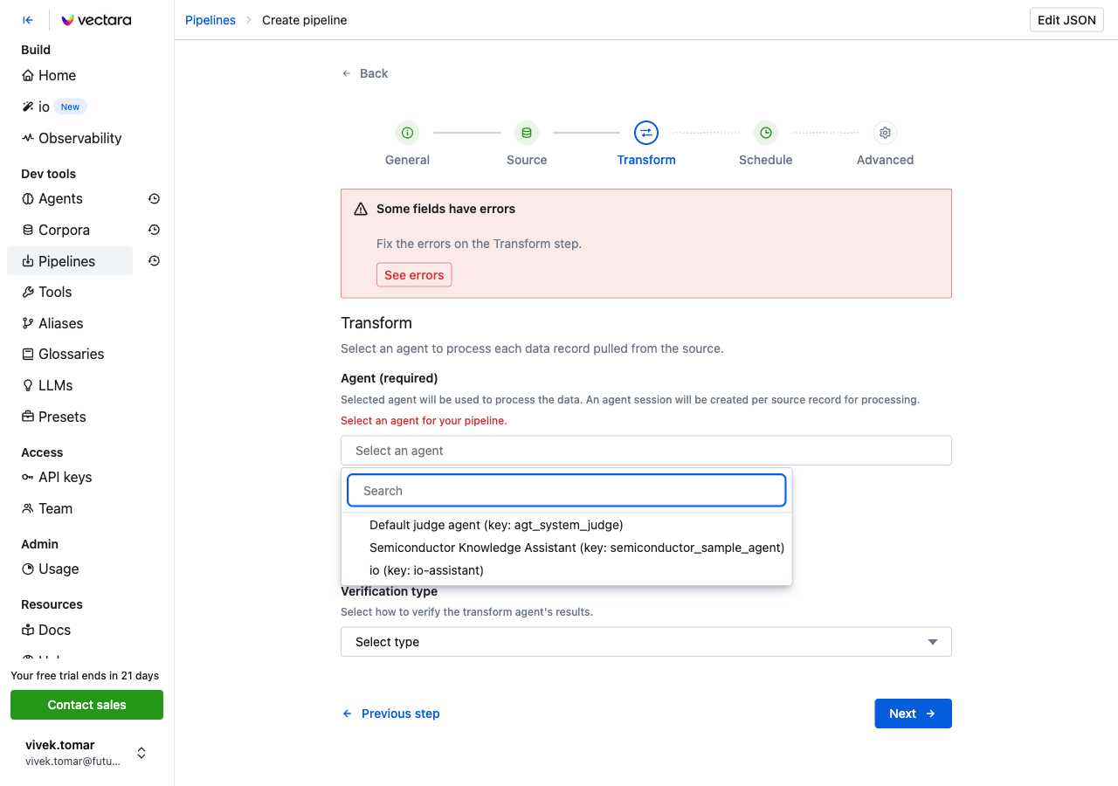This screenshot has width=1118, height=786.
Task: Click the Edit JSON button
Action: 1066,20
